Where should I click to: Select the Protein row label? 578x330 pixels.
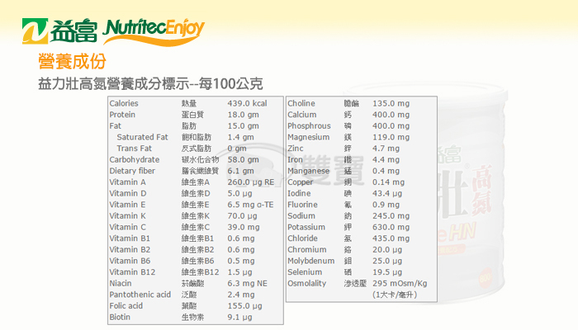(122, 115)
